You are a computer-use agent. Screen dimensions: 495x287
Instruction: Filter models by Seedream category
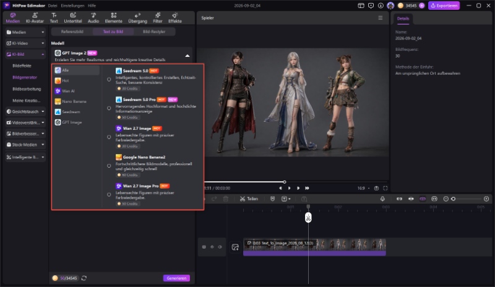tap(76, 112)
